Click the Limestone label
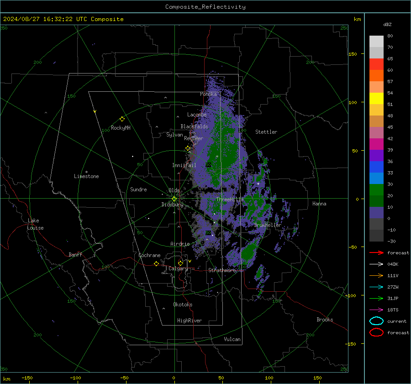The width and height of the screenshot is (411, 384). pos(86,176)
